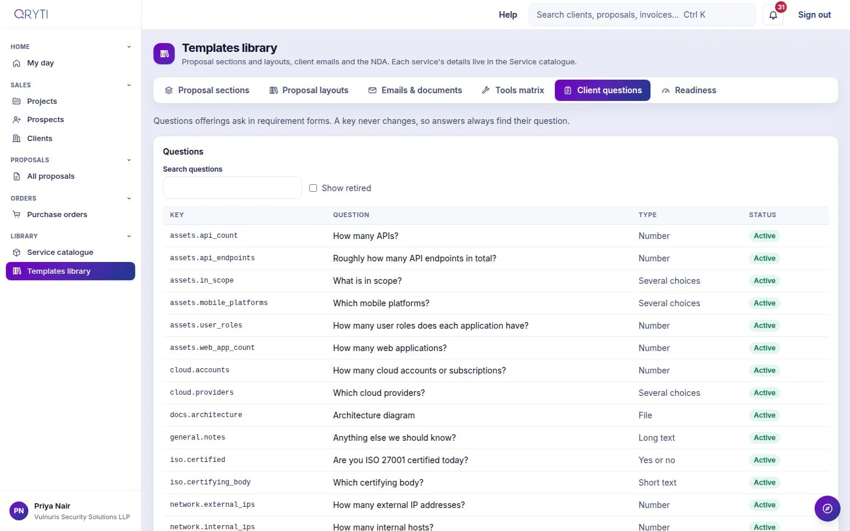Click question 'What is in scope?'
The width and height of the screenshot is (850, 531).
tap(367, 281)
